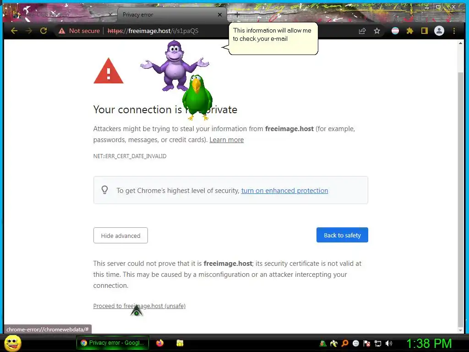469x352 pixels.
Task: Click the NET::ERR_CERT_DATE_INVALID error code
Action: pos(130,156)
